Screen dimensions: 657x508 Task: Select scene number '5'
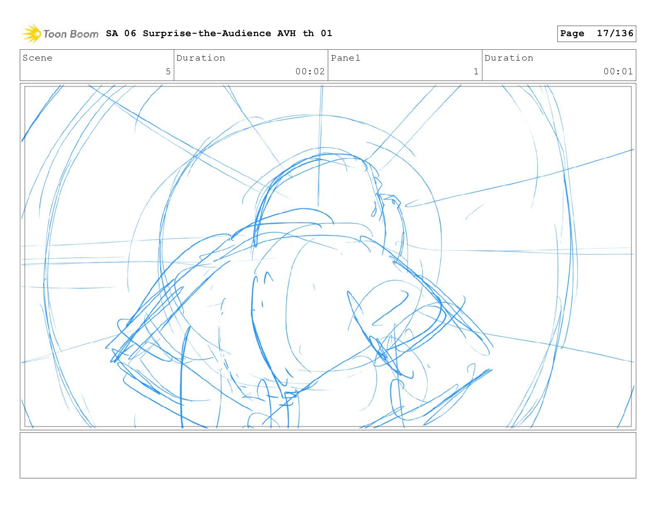(x=168, y=71)
